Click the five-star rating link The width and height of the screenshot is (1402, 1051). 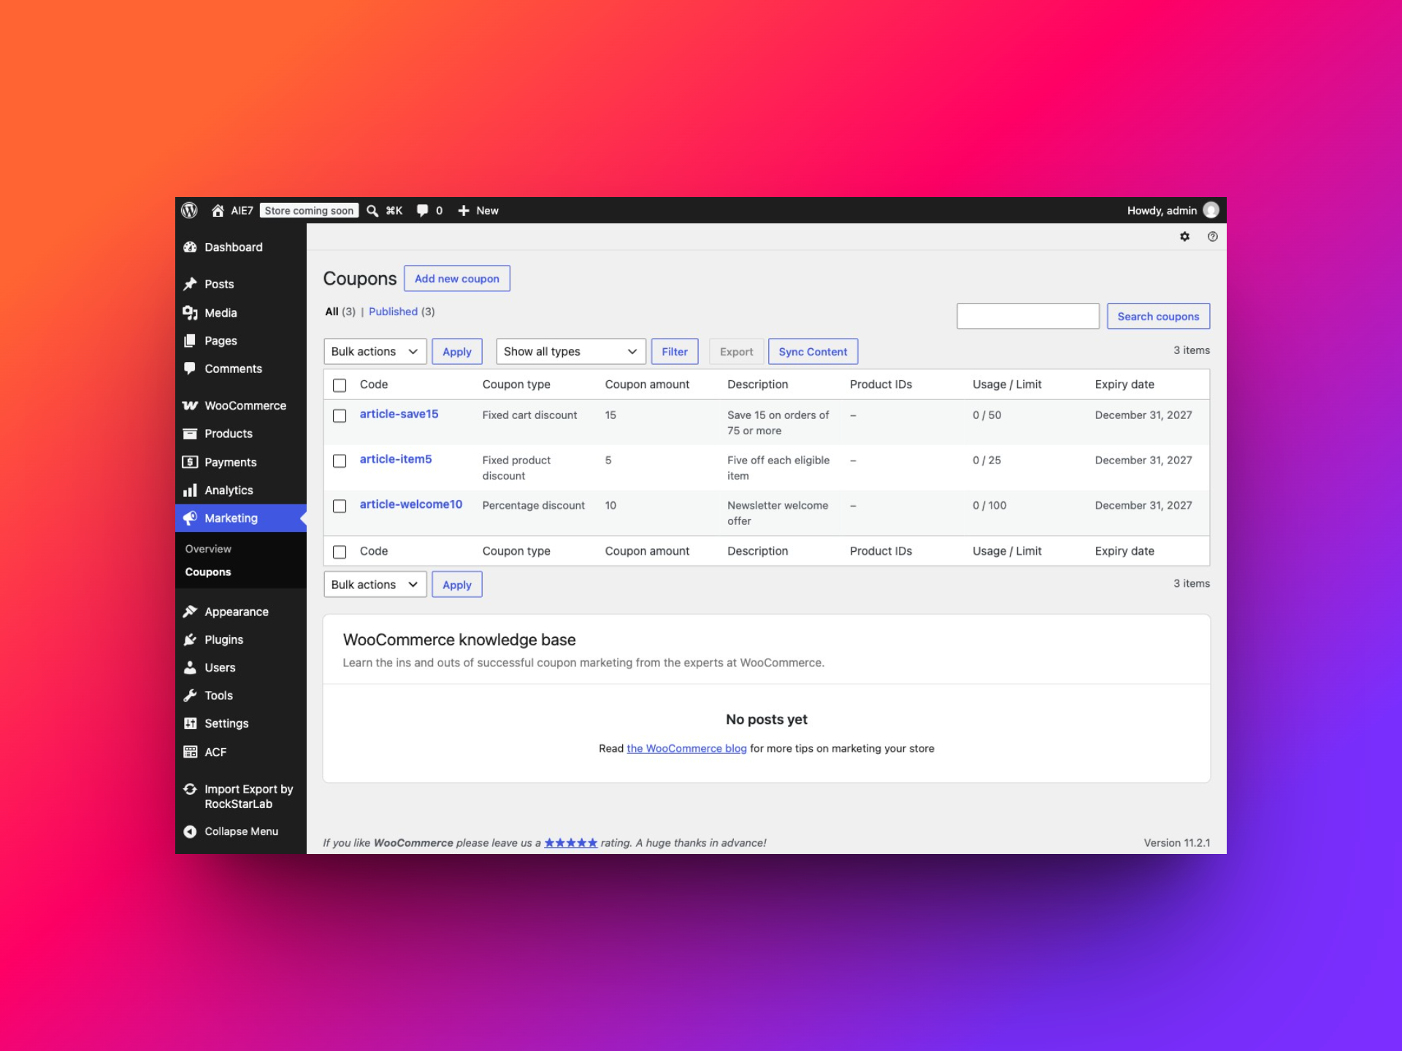pos(570,842)
